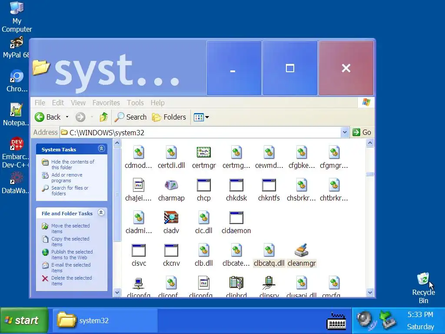Open the Edit menu
The width and height of the screenshot is (445, 334).
click(58, 103)
